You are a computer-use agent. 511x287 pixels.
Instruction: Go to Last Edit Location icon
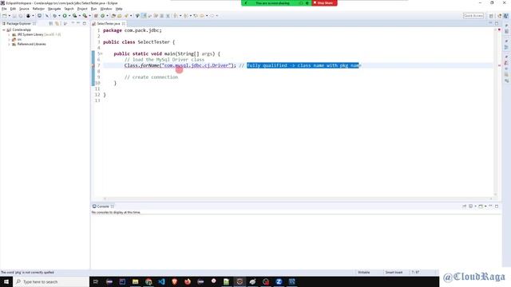pyautogui.click(x=196, y=16)
